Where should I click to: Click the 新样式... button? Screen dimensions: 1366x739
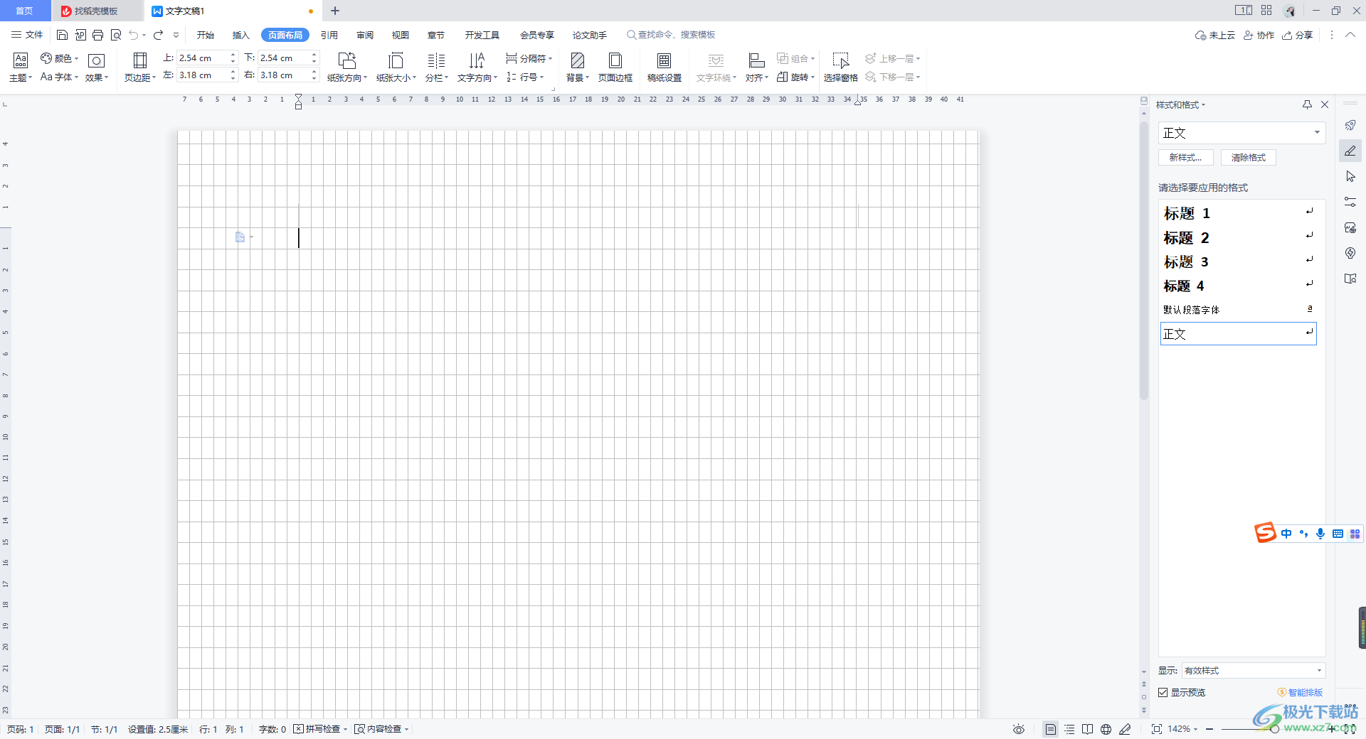[1185, 158]
